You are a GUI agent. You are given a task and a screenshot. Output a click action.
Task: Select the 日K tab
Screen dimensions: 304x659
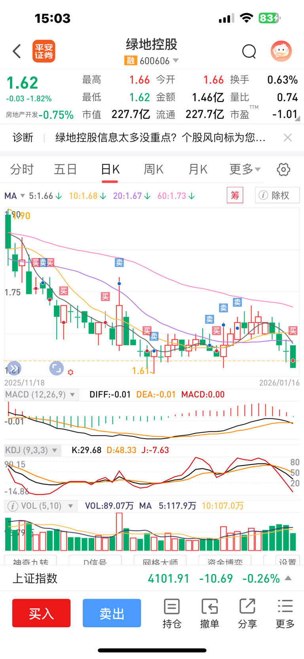(x=110, y=170)
